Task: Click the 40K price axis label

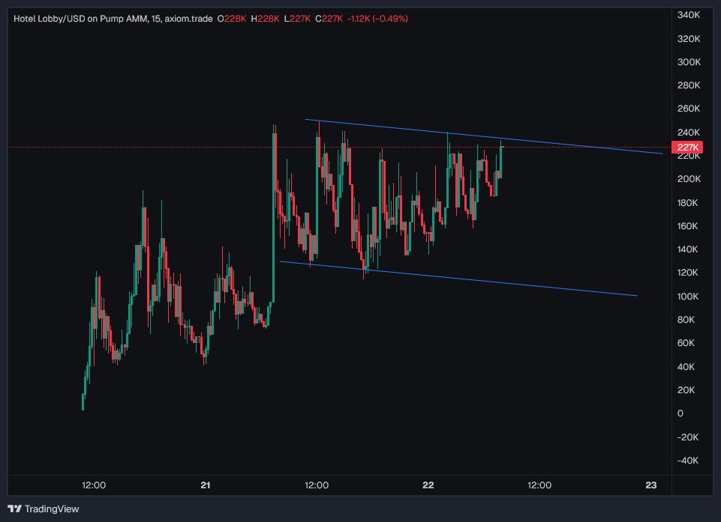Action: (x=686, y=366)
